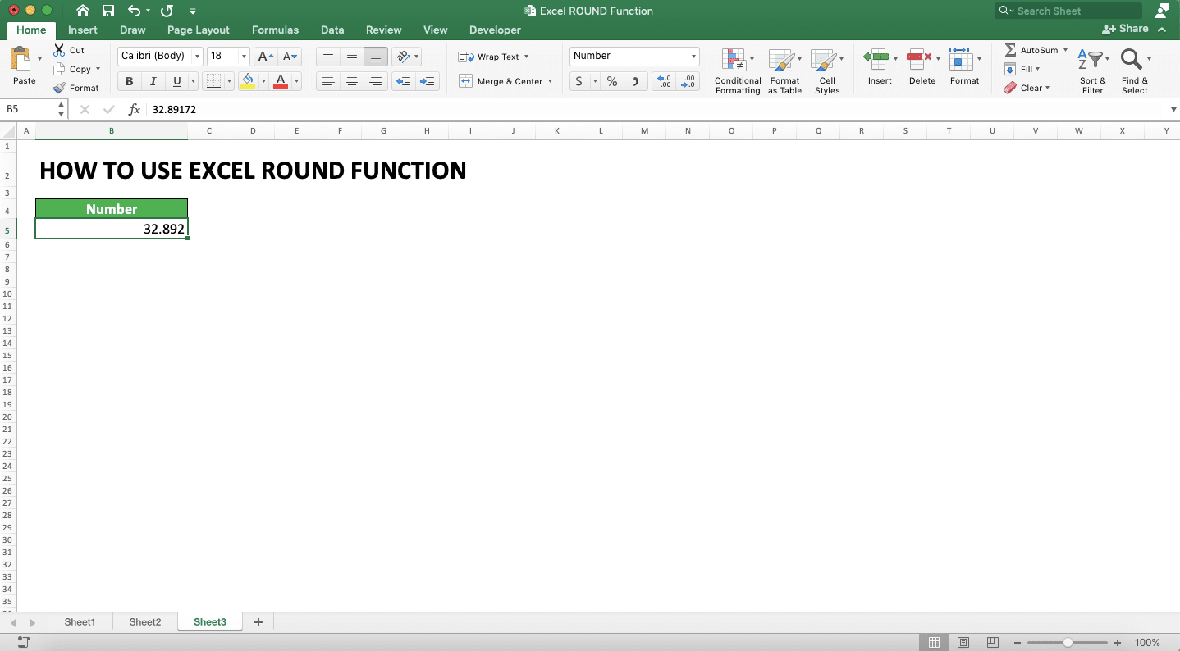The width and height of the screenshot is (1180, 651).
Task: Open the AutoSum dropdown arrow
Action: point(1065,50)
